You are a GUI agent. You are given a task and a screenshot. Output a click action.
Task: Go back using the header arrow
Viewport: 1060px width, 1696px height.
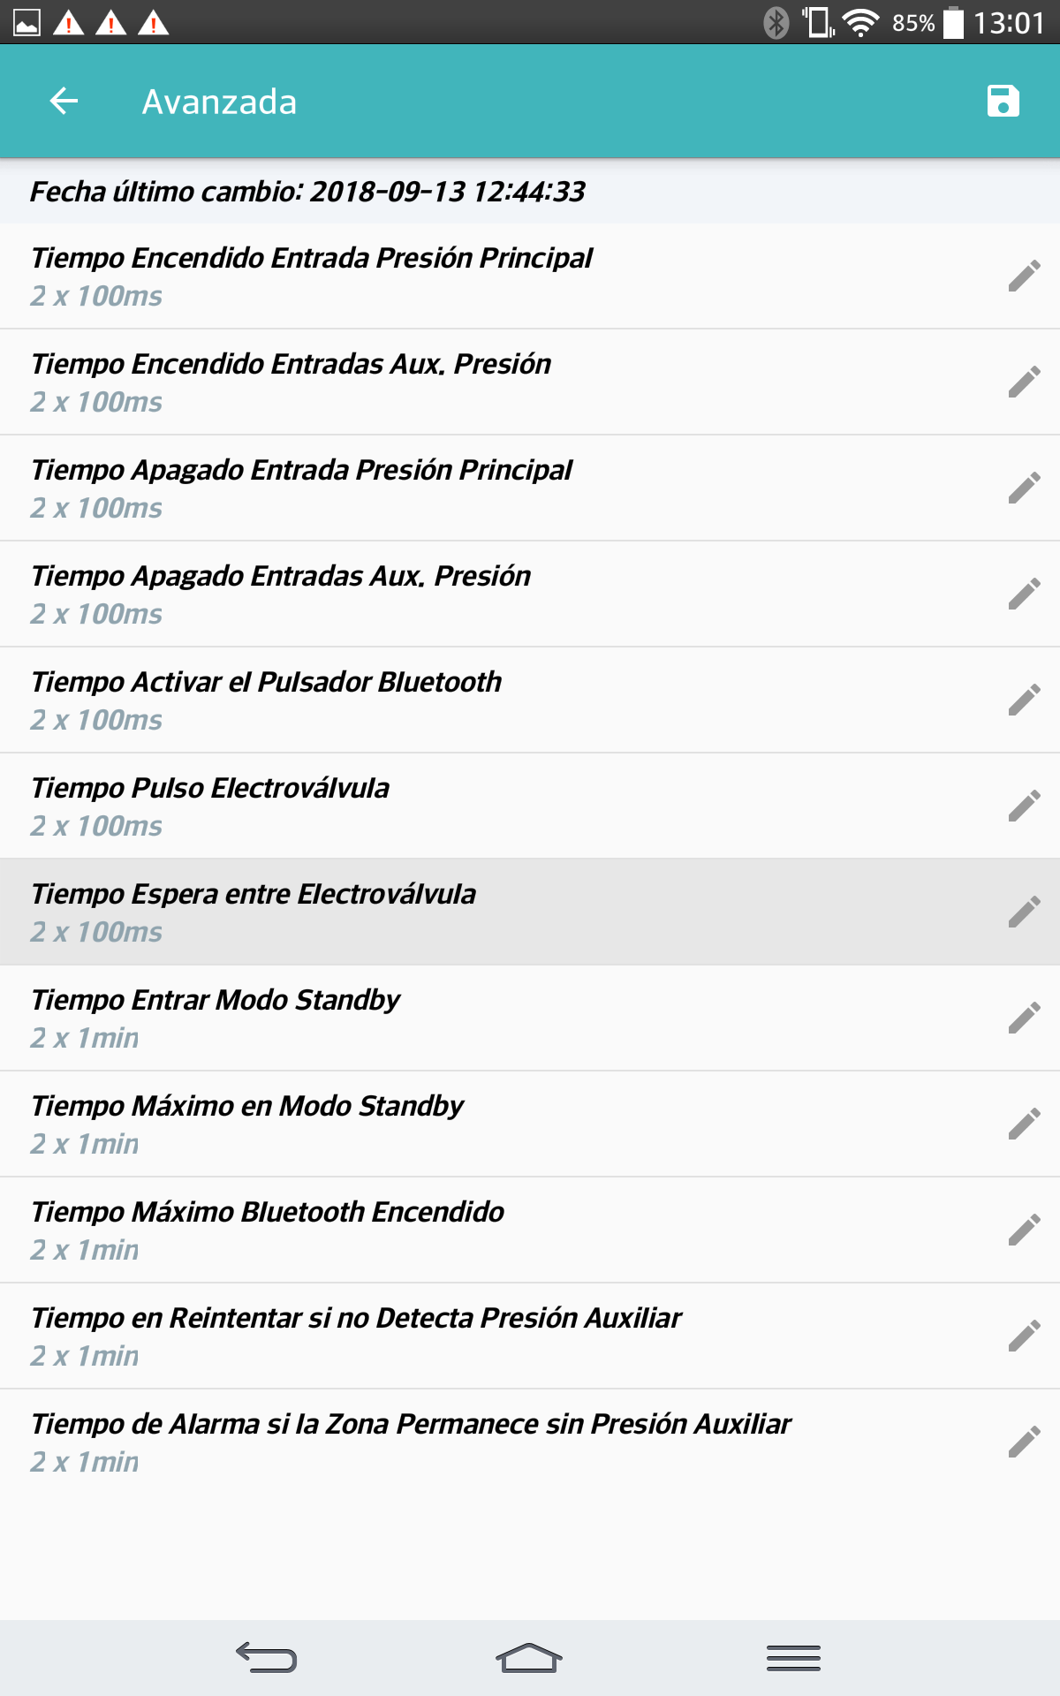[64, 102]
